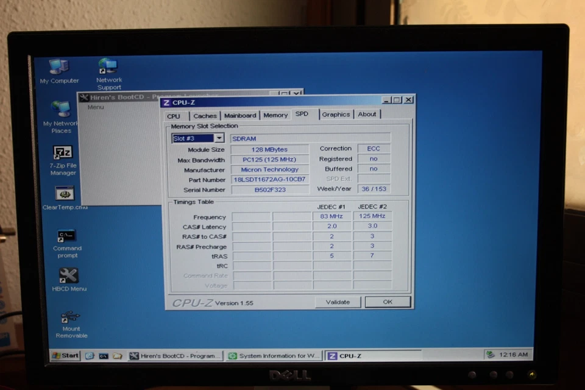Screen dimensions: 585x390
Task: Click serial number B502F323
Action: (x=270, y=190)
